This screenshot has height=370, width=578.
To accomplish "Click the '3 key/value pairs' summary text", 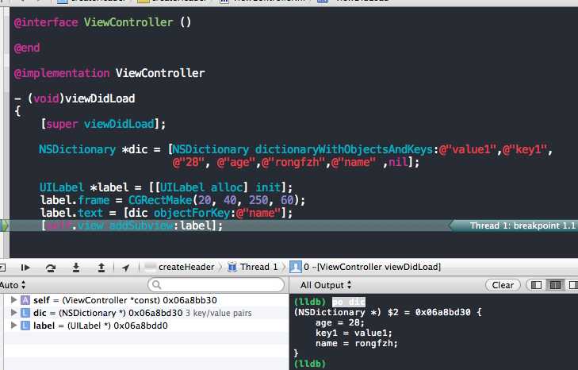I will pos(219,313).
